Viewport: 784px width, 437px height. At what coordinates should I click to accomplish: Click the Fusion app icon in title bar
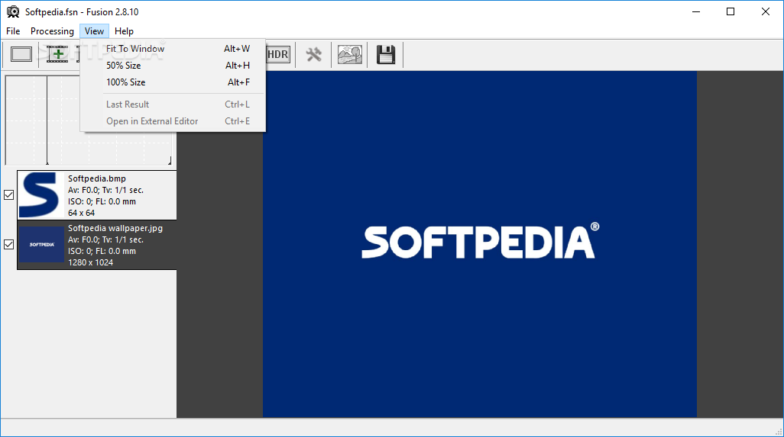[x=13, y=11]
